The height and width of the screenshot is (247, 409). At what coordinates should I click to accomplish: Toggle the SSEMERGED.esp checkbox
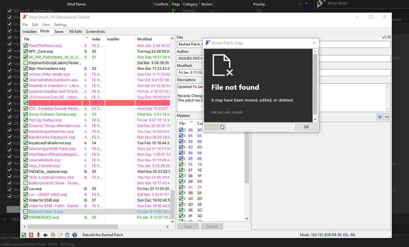tap(26, 217)
